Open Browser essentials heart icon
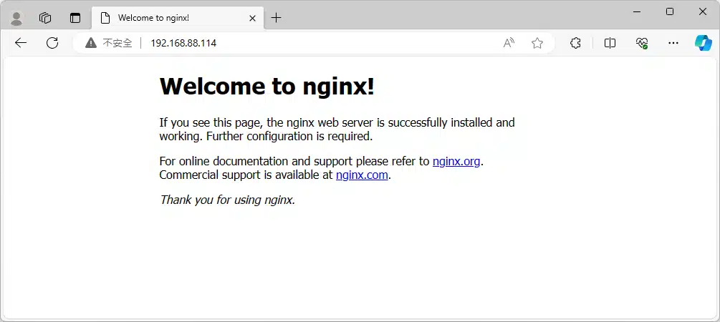 [642, 43]
